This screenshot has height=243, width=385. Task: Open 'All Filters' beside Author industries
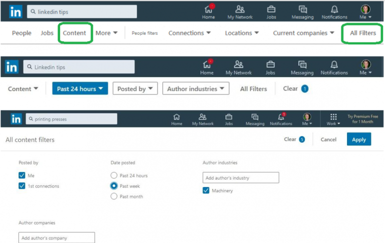(x=253, y=89)
